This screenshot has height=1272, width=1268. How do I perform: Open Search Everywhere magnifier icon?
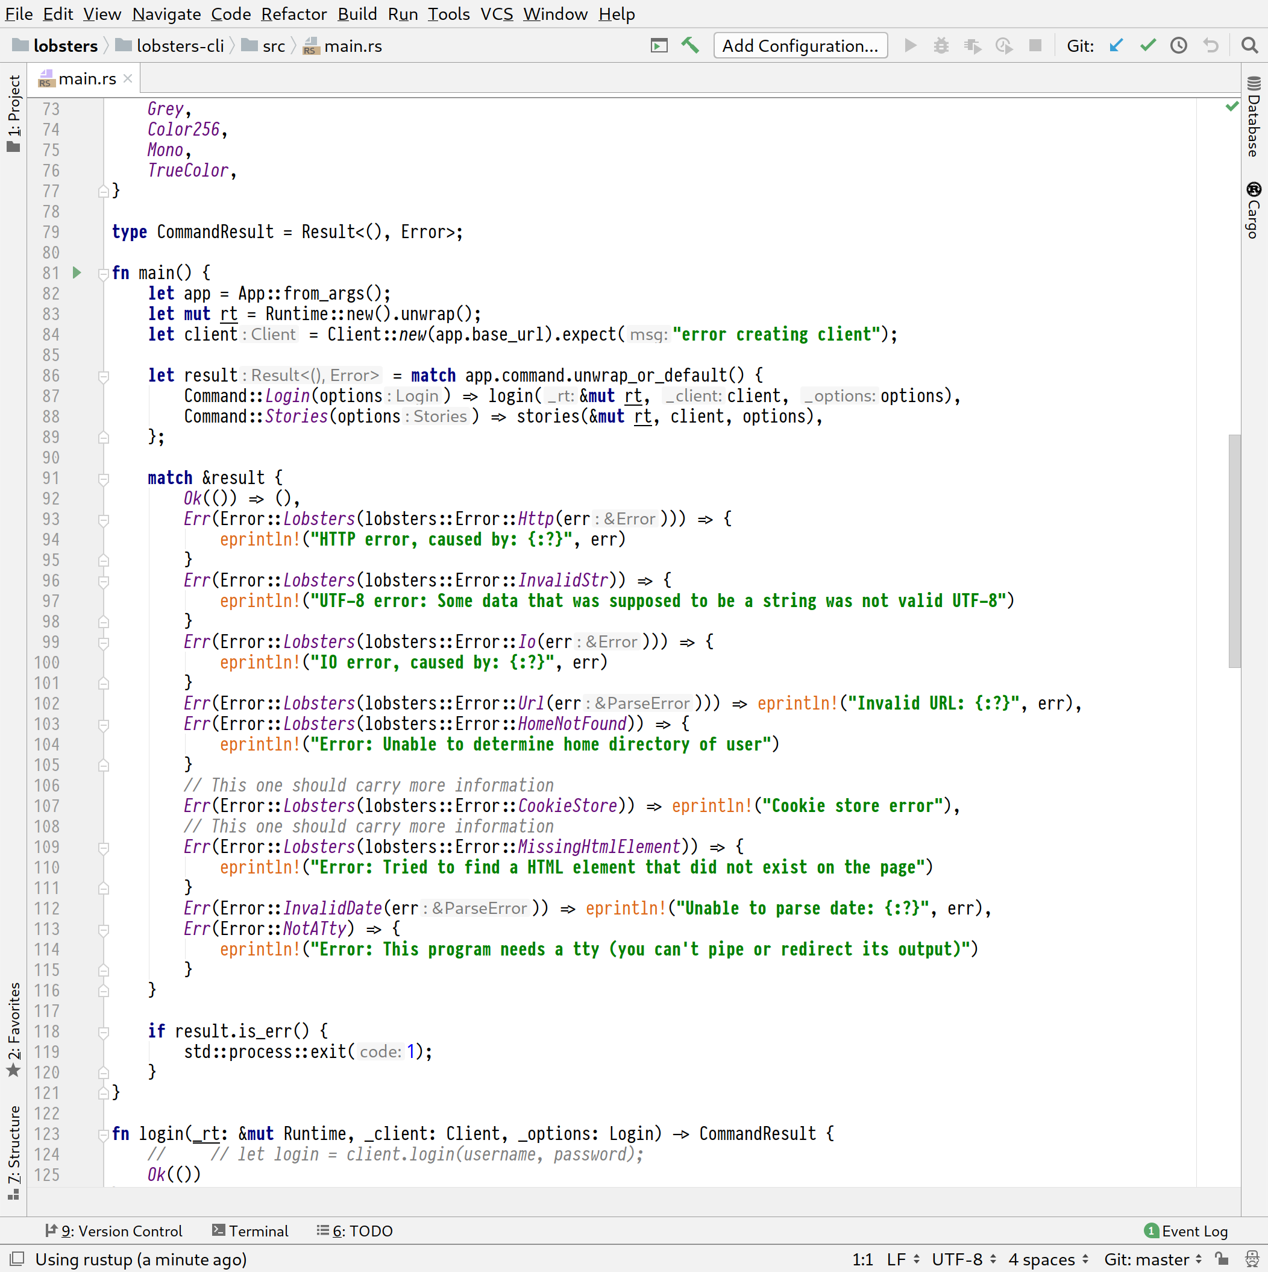point(1249,45)
